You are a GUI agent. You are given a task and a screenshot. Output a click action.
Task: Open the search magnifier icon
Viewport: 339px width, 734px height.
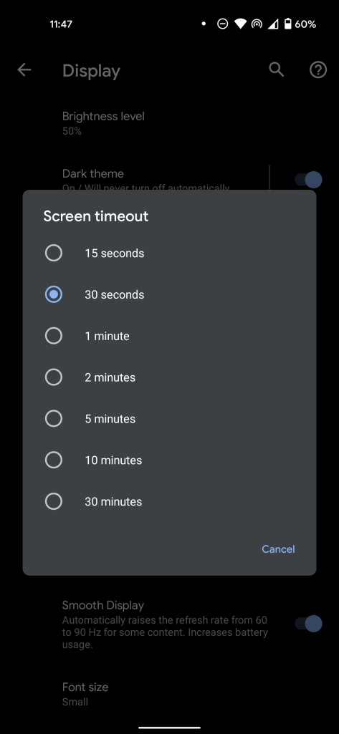point(276,69)
